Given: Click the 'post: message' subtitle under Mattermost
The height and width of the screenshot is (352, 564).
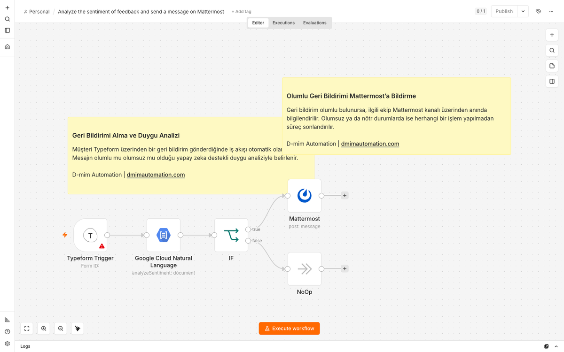Looking at the screenshot, I should click(x=305, y=226).
